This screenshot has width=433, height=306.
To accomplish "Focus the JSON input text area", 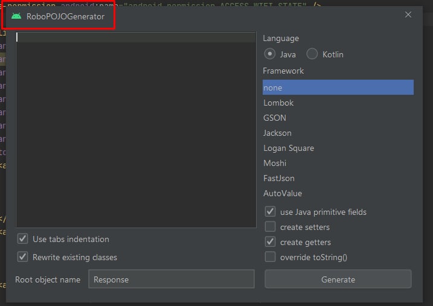I will (136, 130).
